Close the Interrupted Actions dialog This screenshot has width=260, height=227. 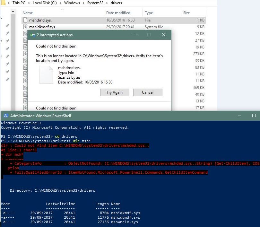click(164, 35)
